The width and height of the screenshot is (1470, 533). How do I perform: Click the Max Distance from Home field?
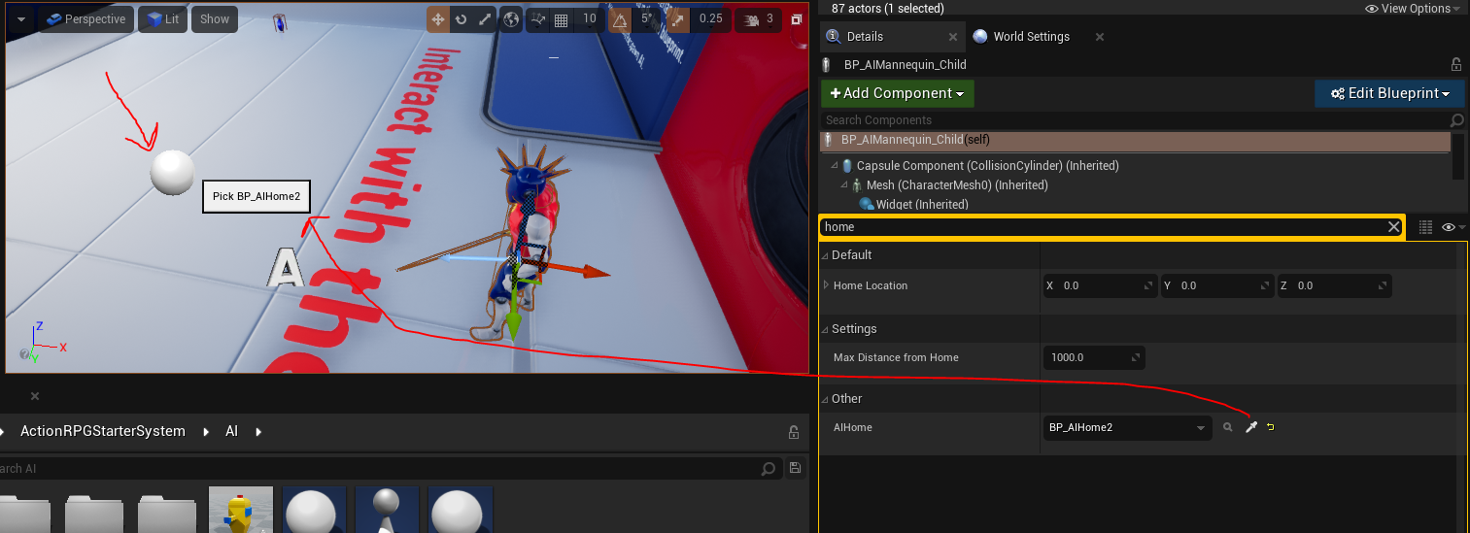click(1094, 357)
